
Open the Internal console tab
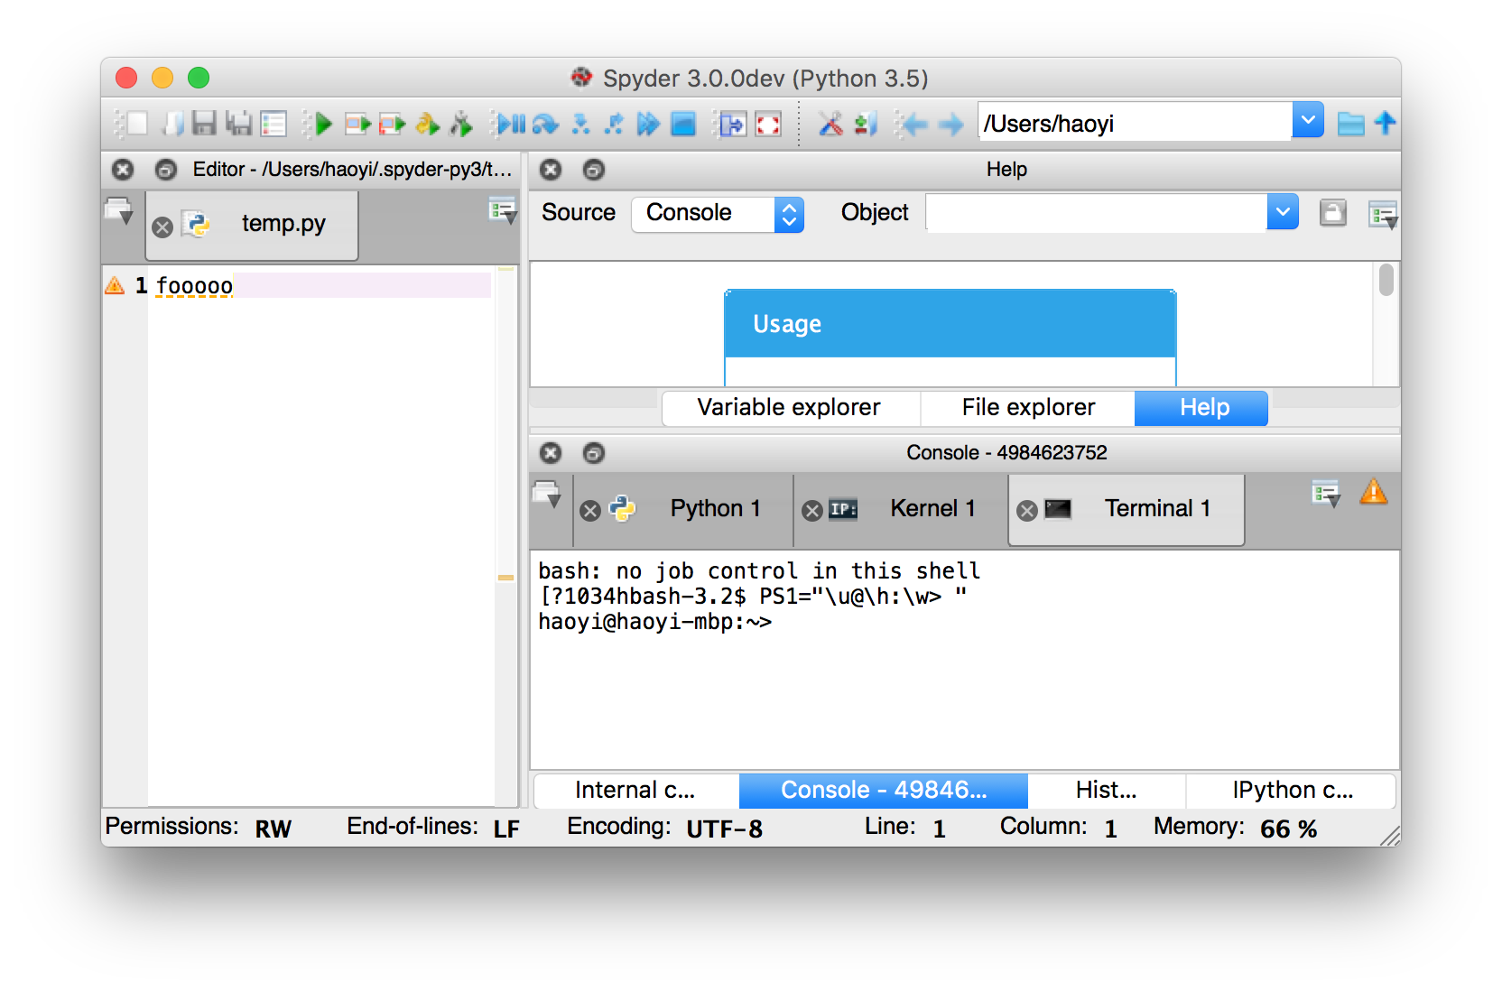pyautogui.click(x=636, y=791)
